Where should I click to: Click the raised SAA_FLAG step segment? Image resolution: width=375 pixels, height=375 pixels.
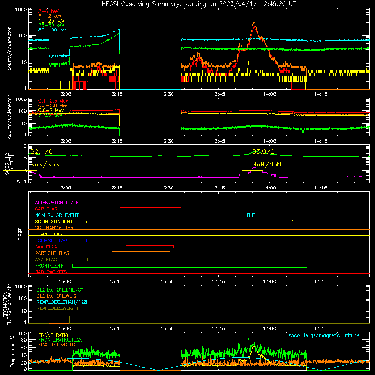pos(150,245)
